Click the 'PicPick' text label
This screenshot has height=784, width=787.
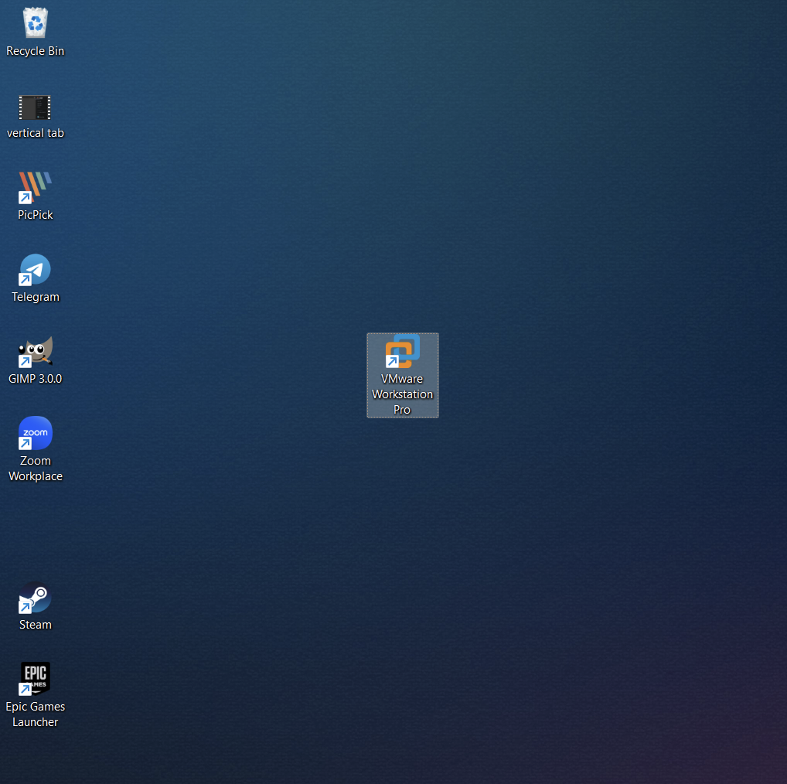click(36, 215)
